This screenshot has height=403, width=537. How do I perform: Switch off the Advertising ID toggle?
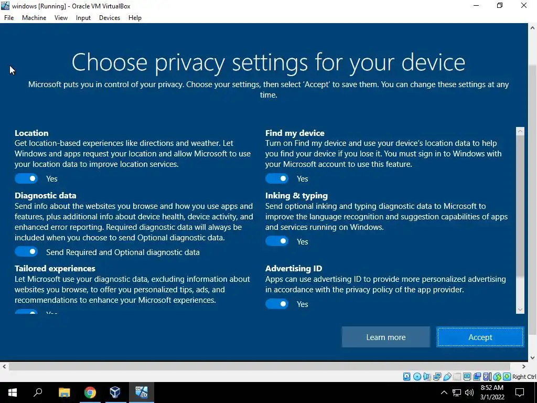[x=277, y=304]
